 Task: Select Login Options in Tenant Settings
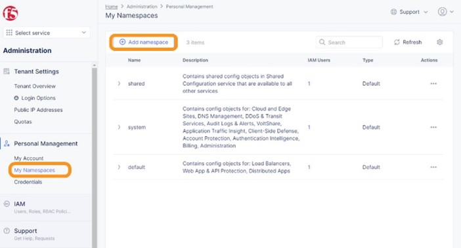(35, 98)
